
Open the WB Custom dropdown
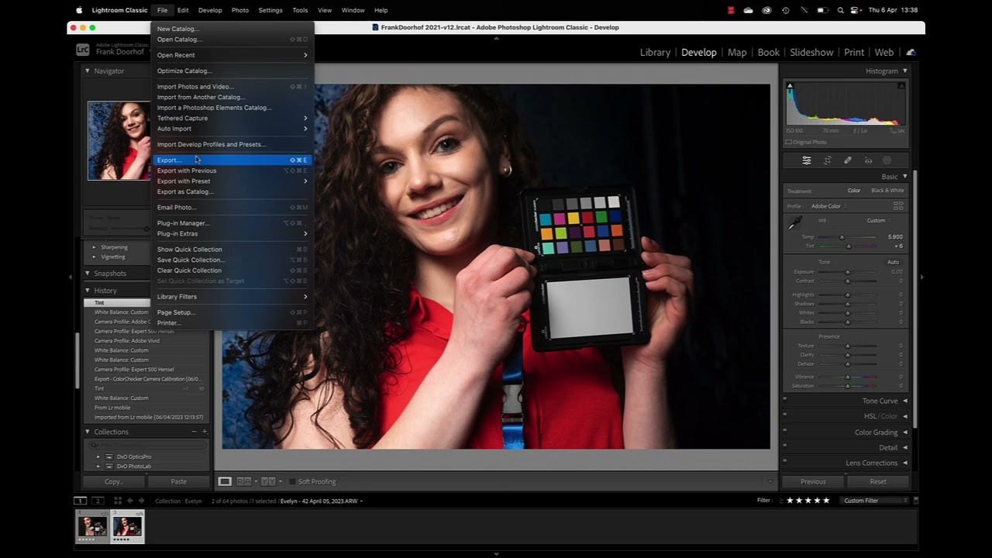pyautogui.click(x=878, y=220)
